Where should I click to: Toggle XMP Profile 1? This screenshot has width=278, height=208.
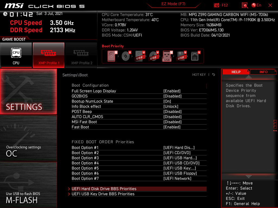(49, 55)
